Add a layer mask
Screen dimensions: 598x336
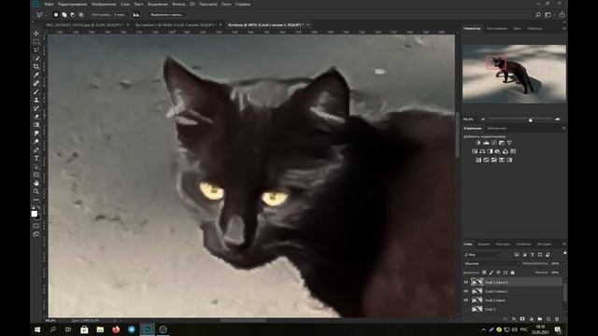522,319
